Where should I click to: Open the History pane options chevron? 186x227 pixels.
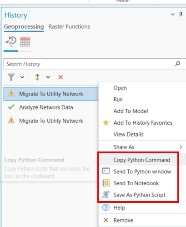coord(173,15)
